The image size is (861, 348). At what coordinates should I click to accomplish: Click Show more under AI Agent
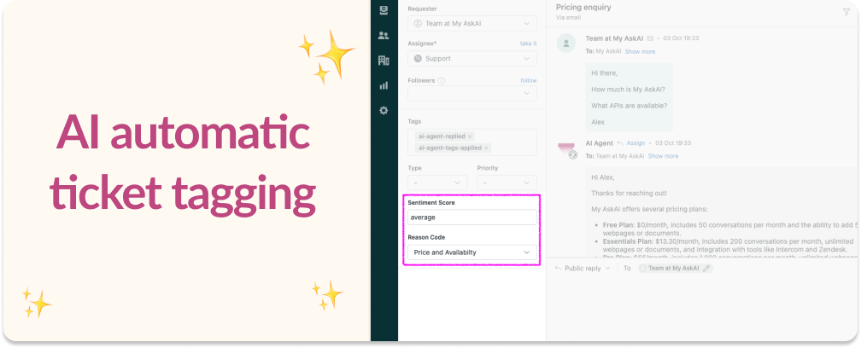663,156
